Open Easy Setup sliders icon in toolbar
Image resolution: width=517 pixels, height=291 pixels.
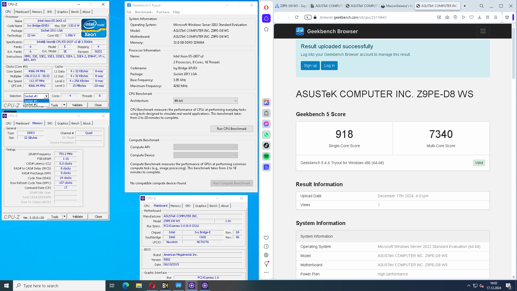click(487, 17)
